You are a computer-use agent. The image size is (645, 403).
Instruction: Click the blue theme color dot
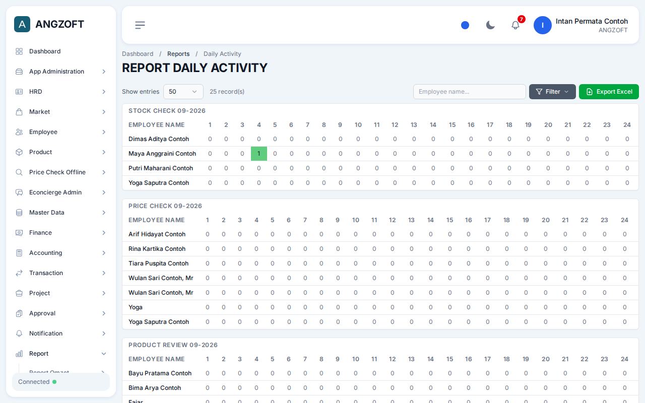465,25
